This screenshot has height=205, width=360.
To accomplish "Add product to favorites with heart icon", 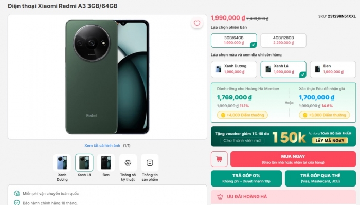I will 197,23.
